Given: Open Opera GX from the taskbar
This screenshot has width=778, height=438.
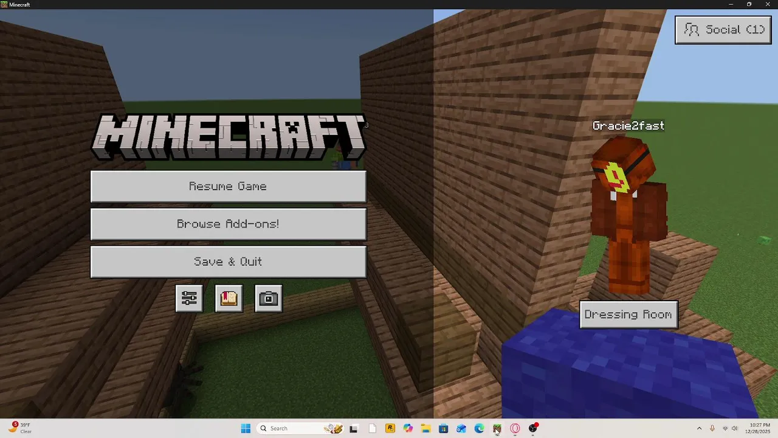Looking at the screenshot, I should [x=515, y=428].
